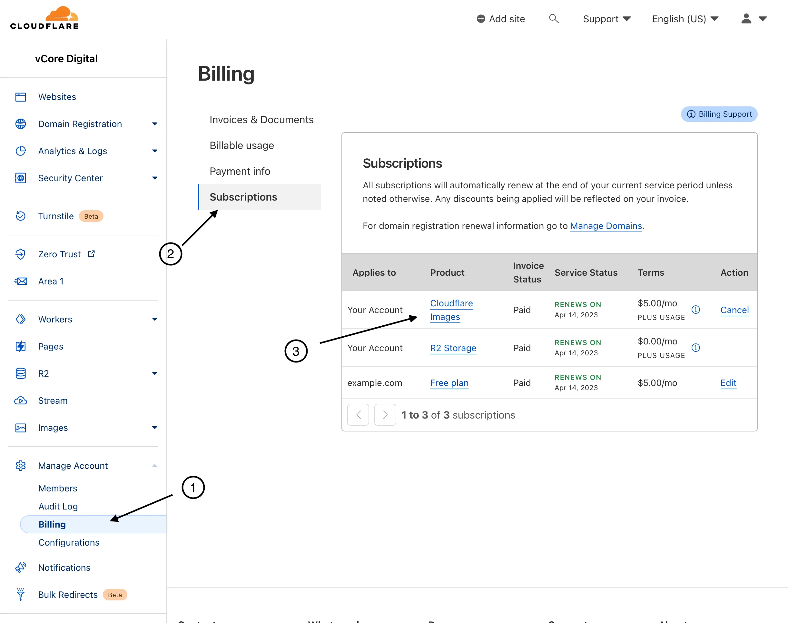
Task: Select the Websites icon in the sidebar
Action: 21,97
